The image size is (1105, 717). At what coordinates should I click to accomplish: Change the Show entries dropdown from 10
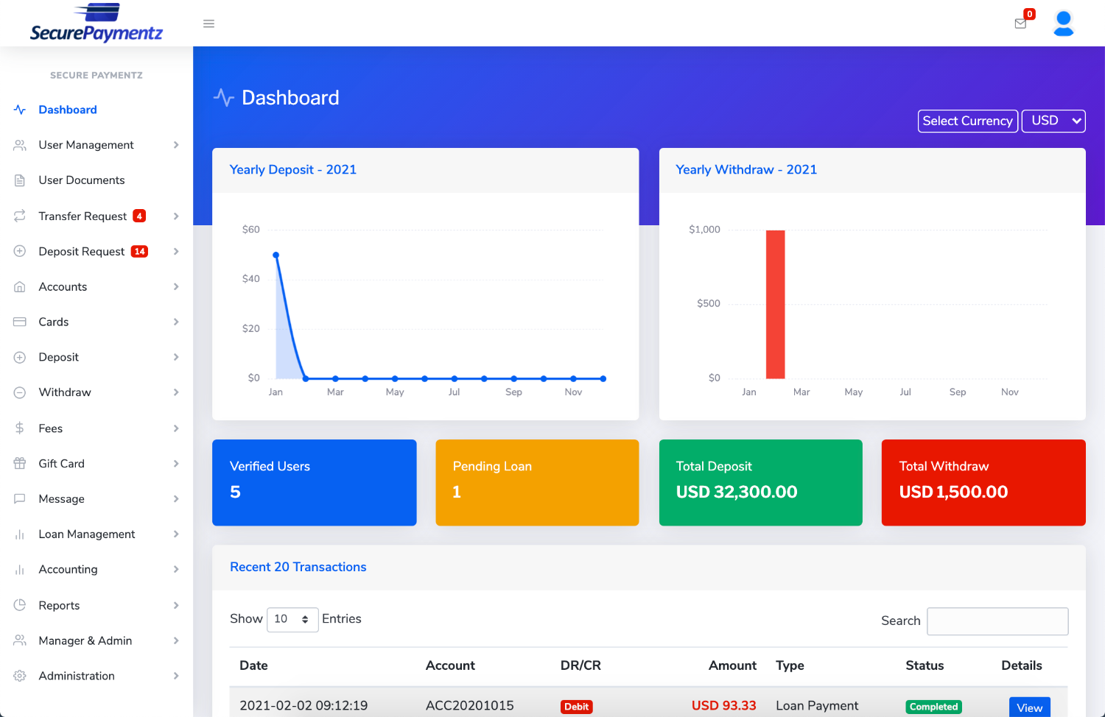pos(292,619)
